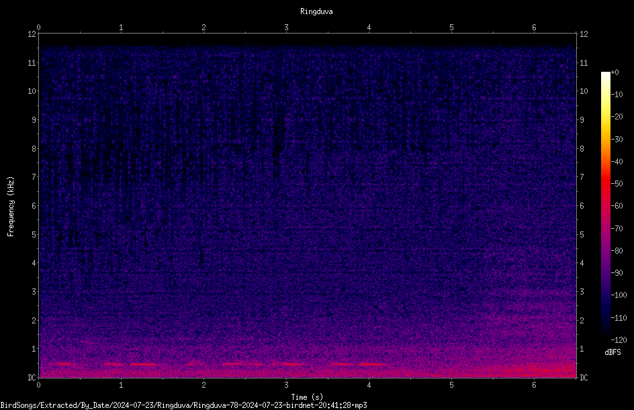Click the Time (s) axis label
634x410 pixels.
tap(307, 397)
